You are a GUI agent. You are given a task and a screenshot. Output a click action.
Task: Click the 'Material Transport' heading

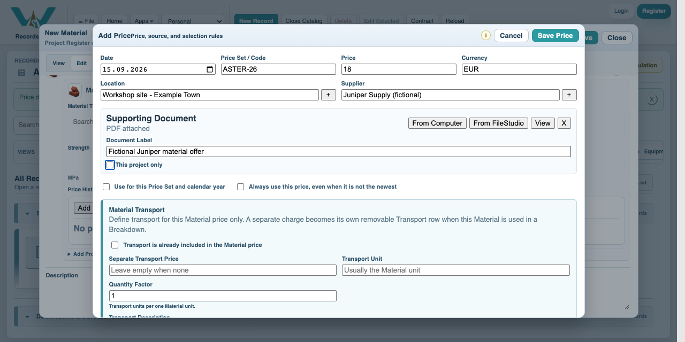[x=136, y=210]
